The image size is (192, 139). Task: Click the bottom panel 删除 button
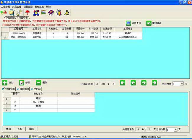[31, 129]
